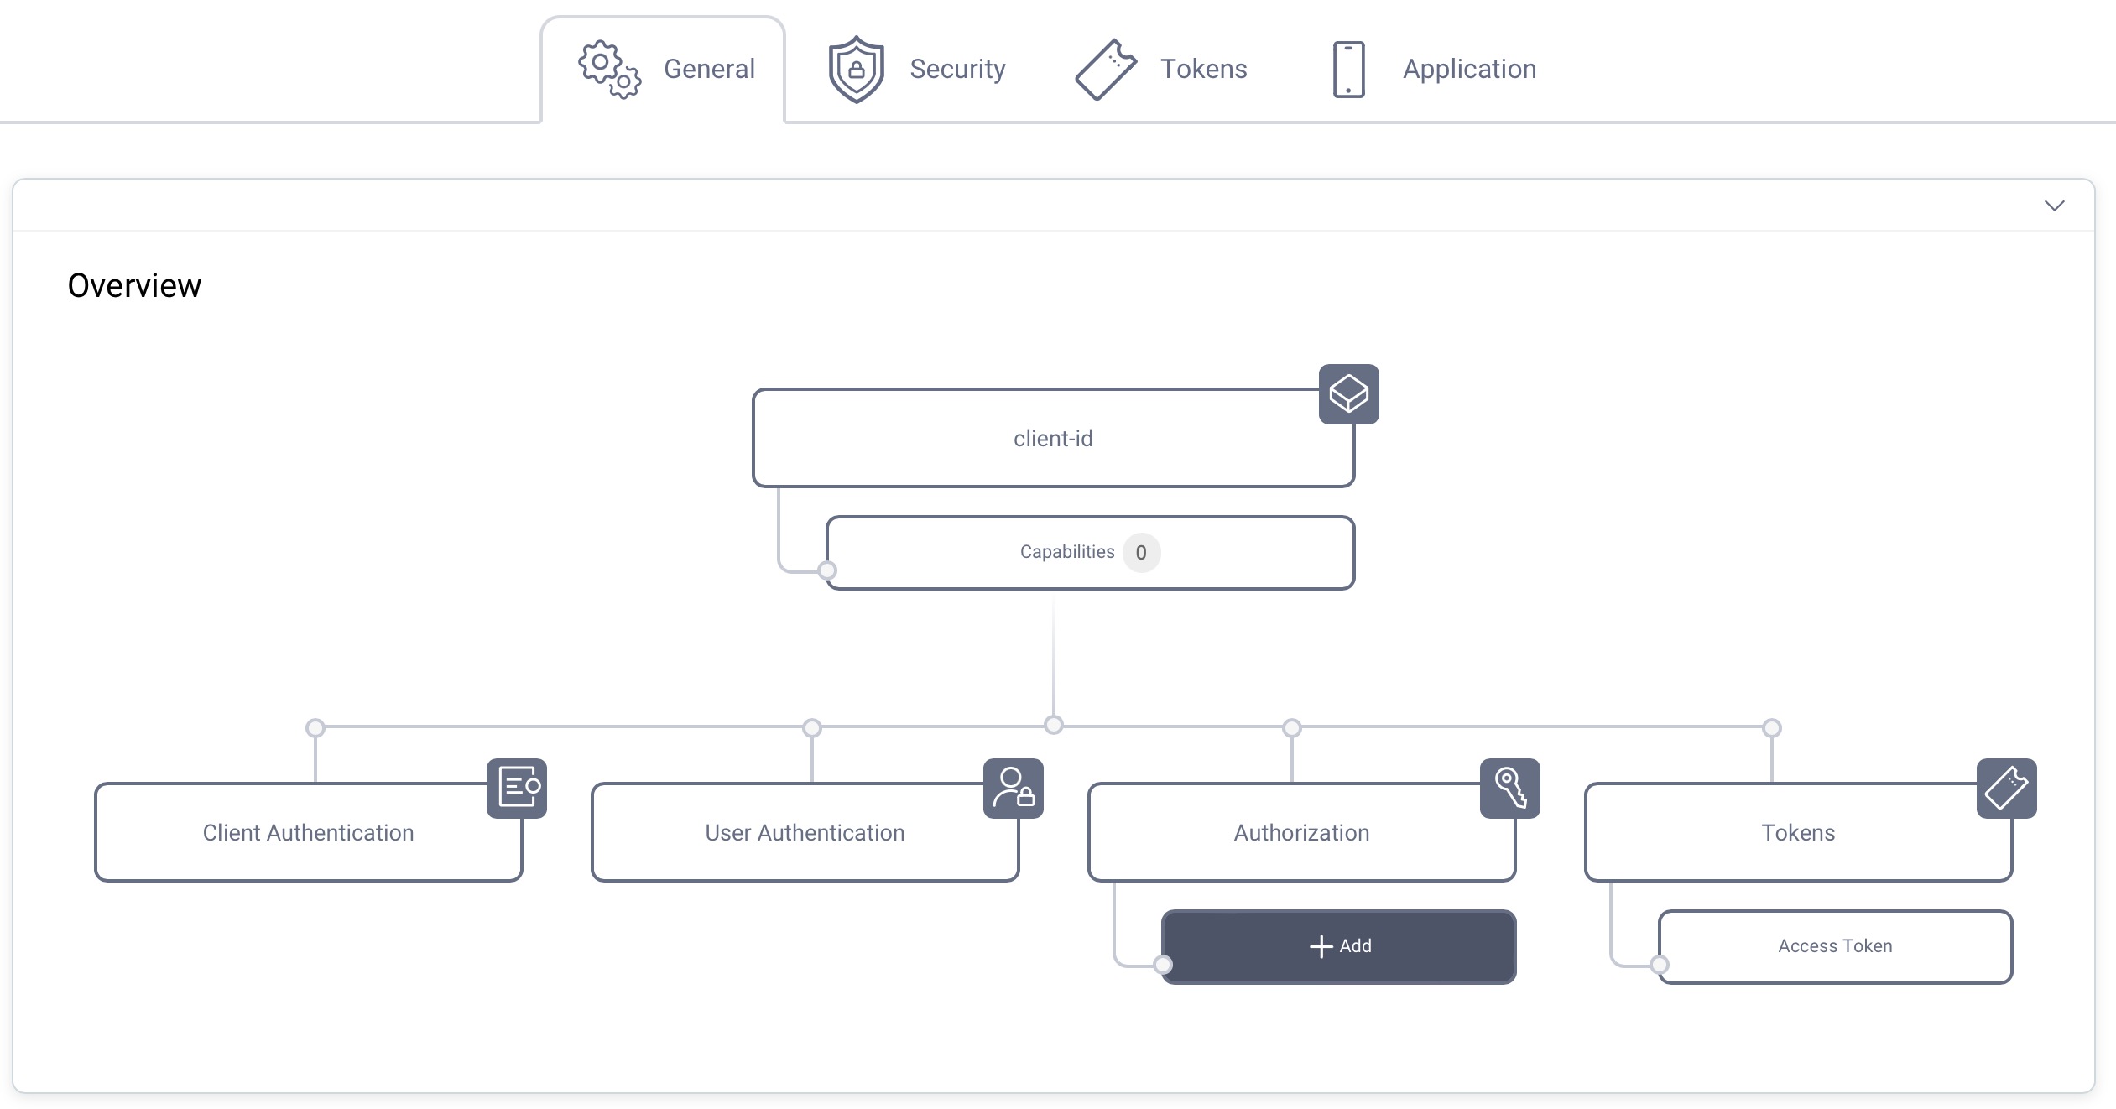Switch to the Tokens tab
2116x1109 pixels.
(1165, 65)
